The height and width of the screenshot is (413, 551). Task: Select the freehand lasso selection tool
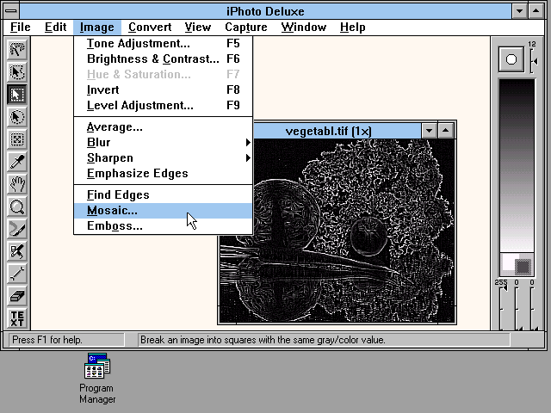point(17,72)
